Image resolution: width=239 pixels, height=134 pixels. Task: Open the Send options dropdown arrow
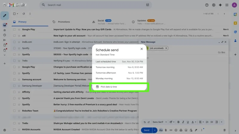point(154,130)
